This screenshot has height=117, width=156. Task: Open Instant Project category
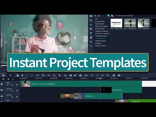click(x=100, y=45)
